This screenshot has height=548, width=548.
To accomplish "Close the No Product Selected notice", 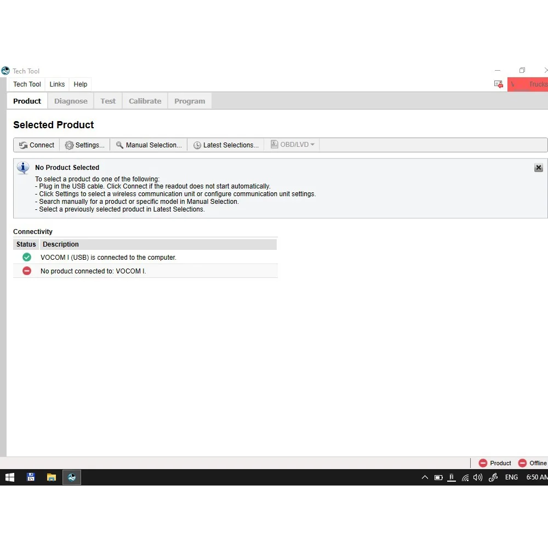I will 538,168.
